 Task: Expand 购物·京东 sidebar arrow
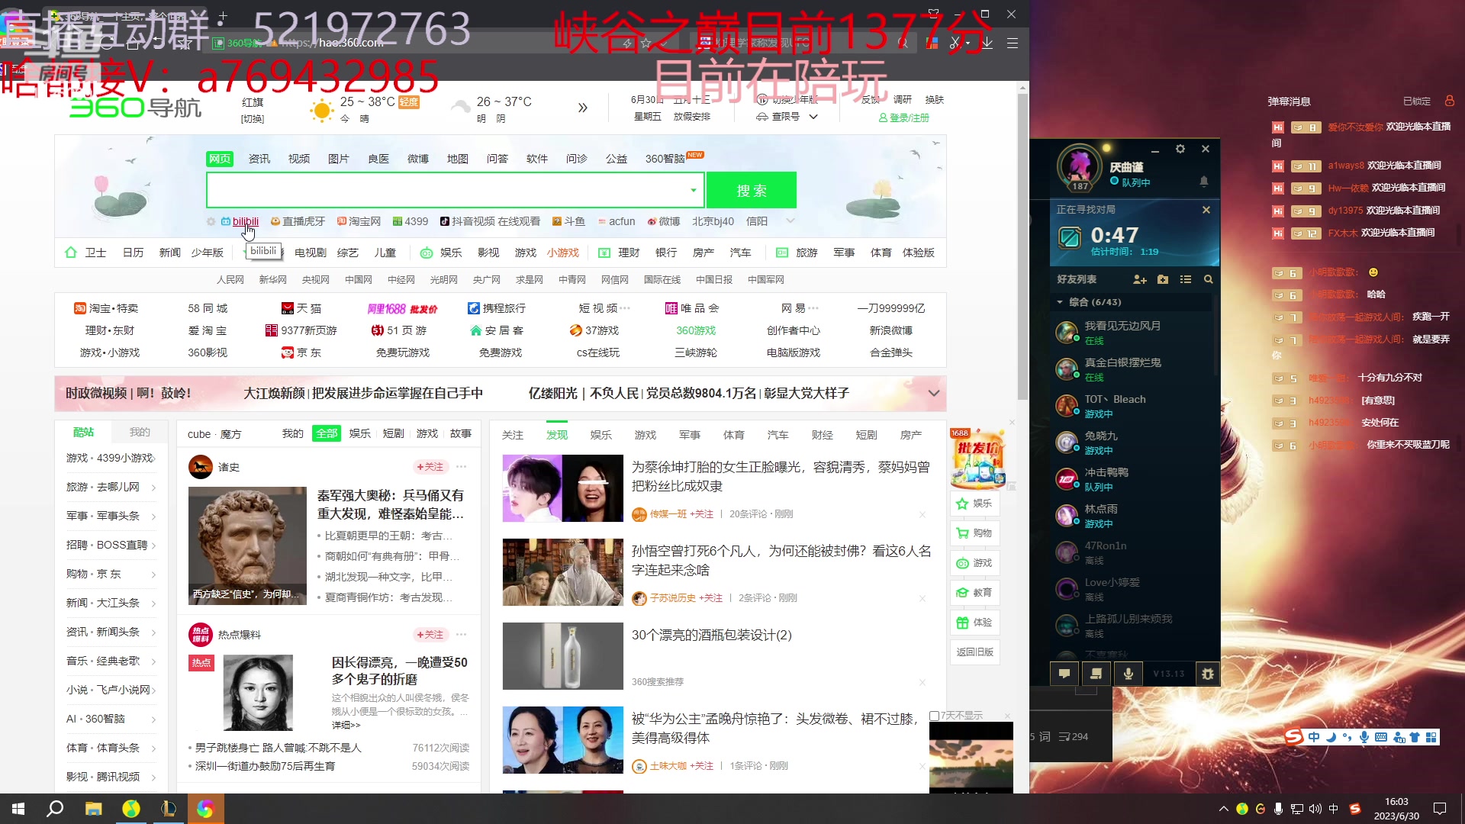(x=153, y=575)
